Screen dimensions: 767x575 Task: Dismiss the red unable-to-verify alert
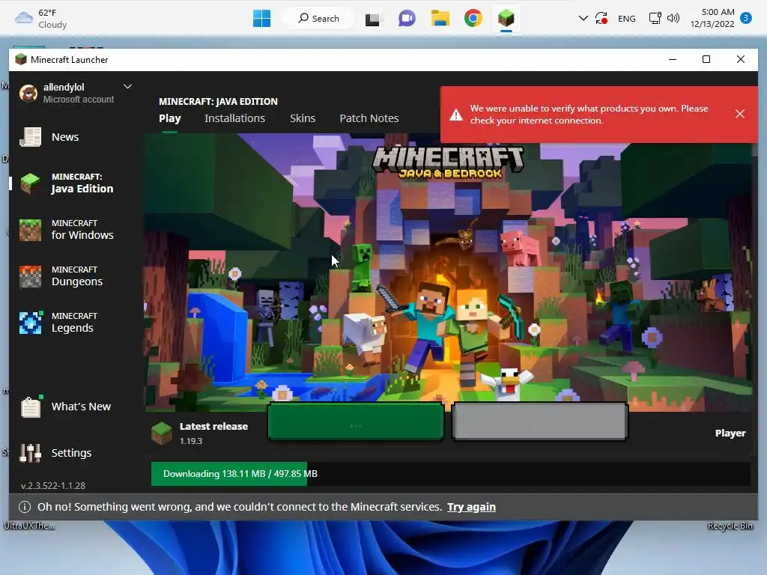[x=739, y=114]
